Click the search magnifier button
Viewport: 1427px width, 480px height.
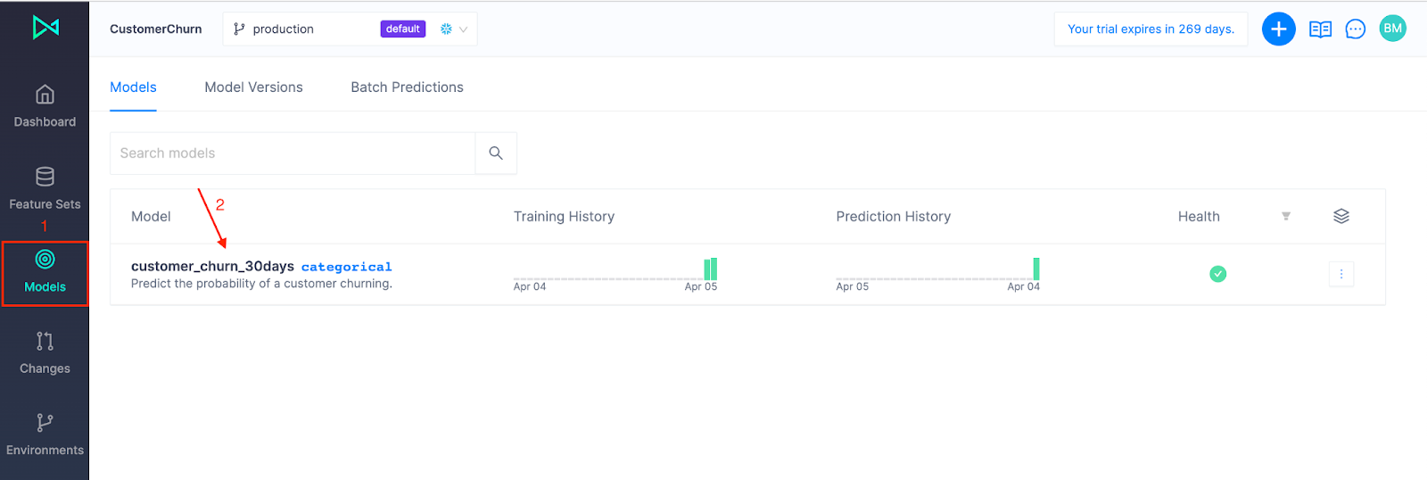pos(496,153)
